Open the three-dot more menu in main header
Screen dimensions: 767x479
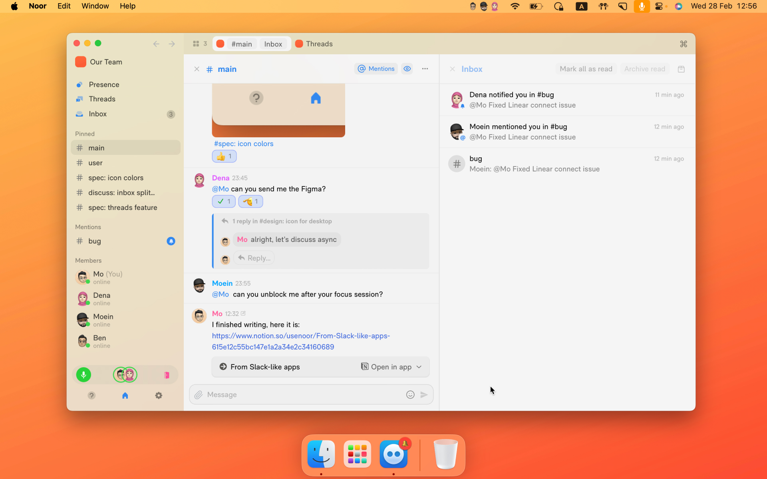[425, 69]
